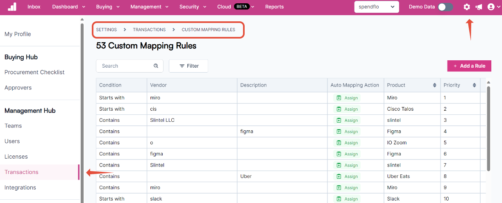Open My Profile in sidebar
Viewport: 502px width, 203px height.
coord(18,34)
